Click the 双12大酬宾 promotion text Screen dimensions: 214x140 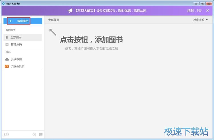pos(111,11)
